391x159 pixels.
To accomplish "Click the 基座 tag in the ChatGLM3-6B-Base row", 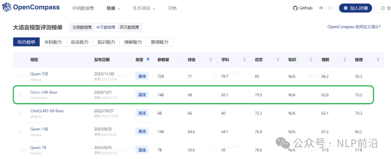I will pos(142,113).
